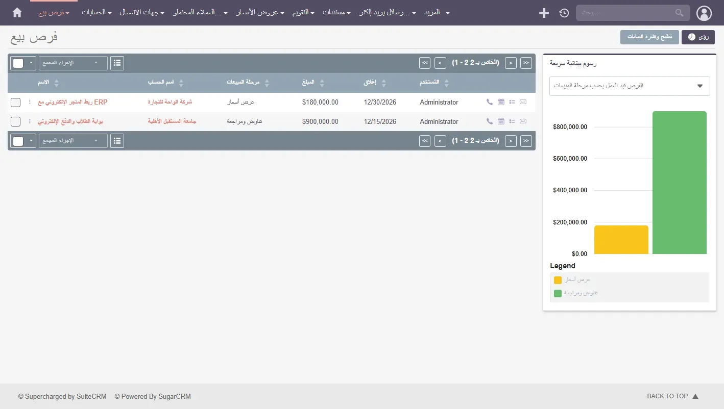Sort by المبلغ column arrows
The height and width of the screenshot is (409, 724).
click(322, 83)
